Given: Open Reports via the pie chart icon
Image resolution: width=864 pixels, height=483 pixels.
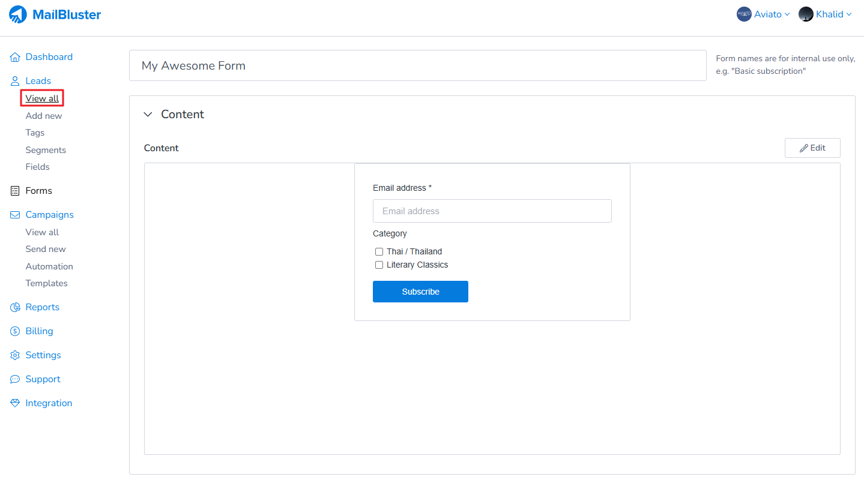Looking at the screenshot, I should click(x=15, y=307).
